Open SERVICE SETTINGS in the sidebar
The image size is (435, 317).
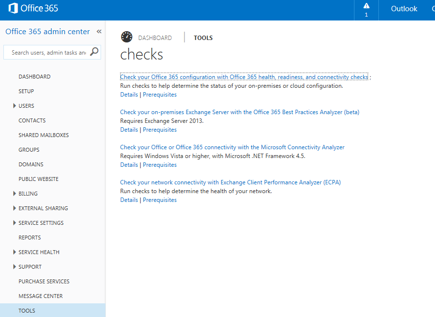tap(41, 223)
